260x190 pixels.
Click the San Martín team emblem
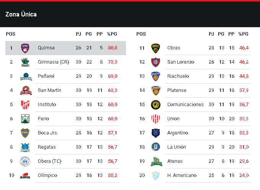(26, 91)
